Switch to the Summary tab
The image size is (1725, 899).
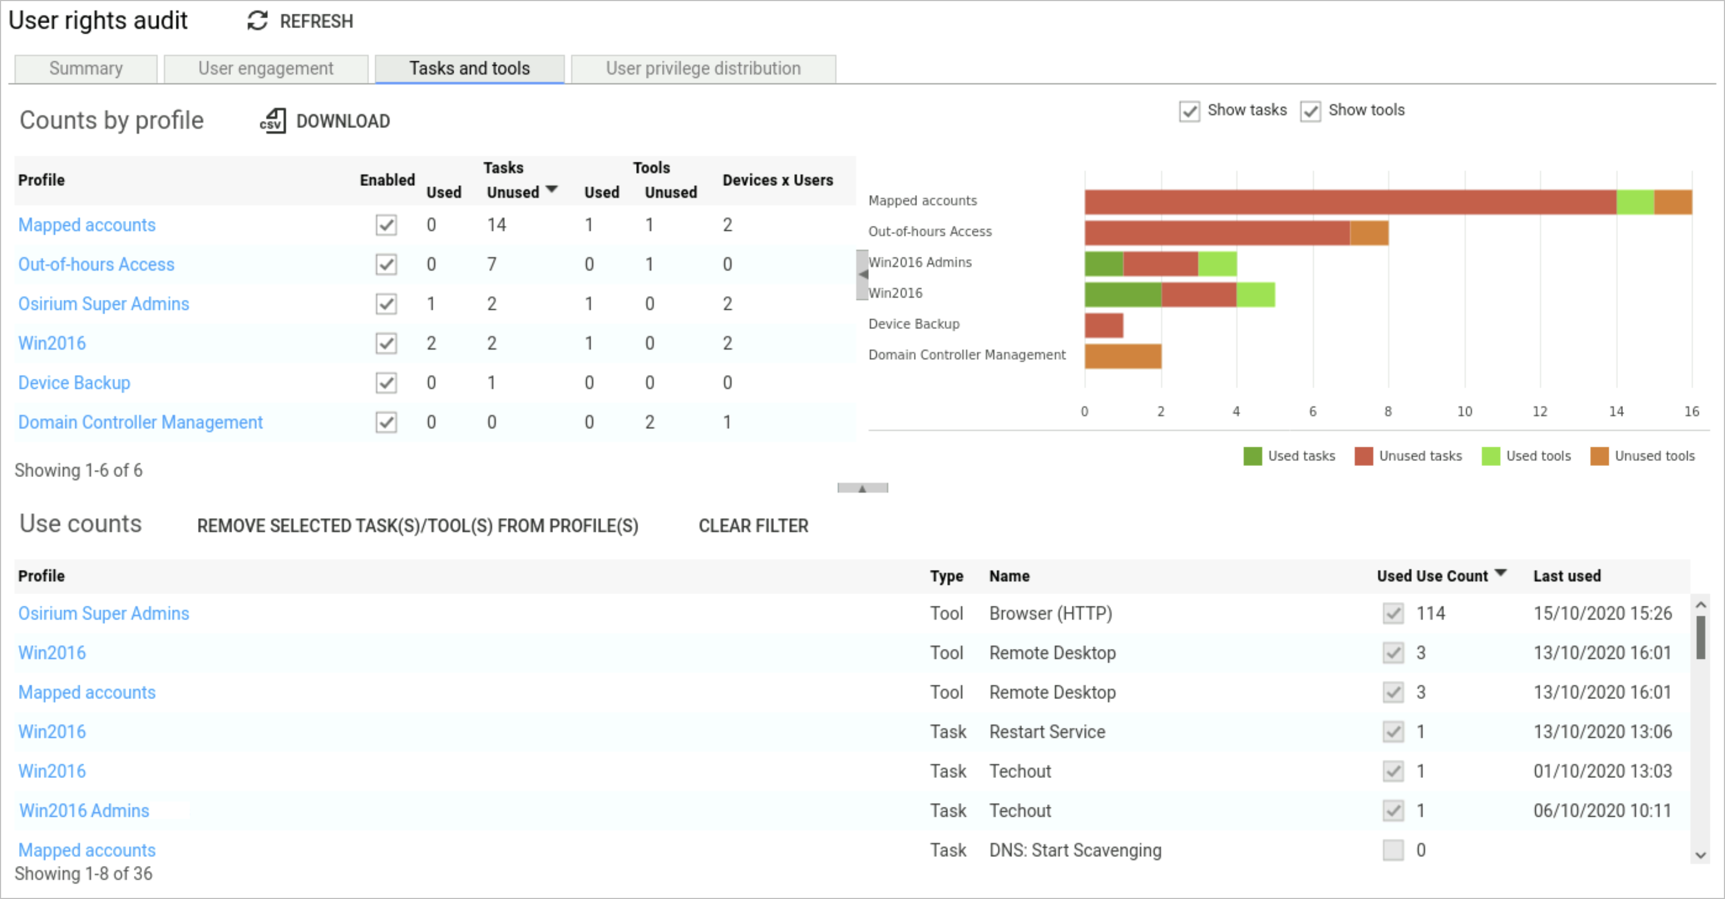tap(85, 67)
